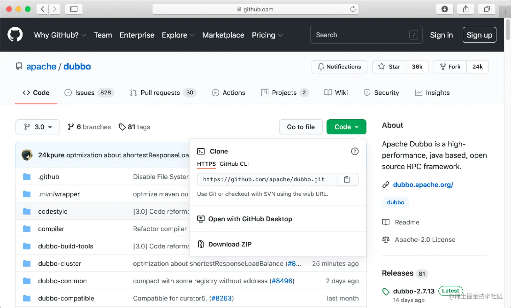Click the tag icon next to dubbo-2.7.13

coord(386,291)
